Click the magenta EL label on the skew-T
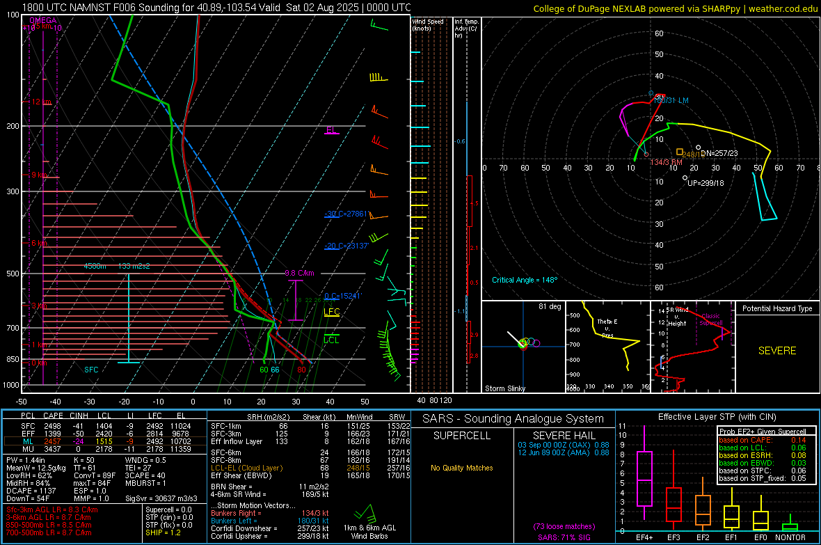The width and height of the screenshot is (821, 545). pyautogui.click(x=330, y=129)
